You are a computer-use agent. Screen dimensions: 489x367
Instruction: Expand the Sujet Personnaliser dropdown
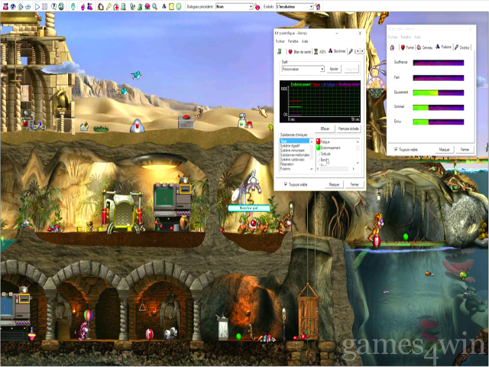click(x=322, y=69)
